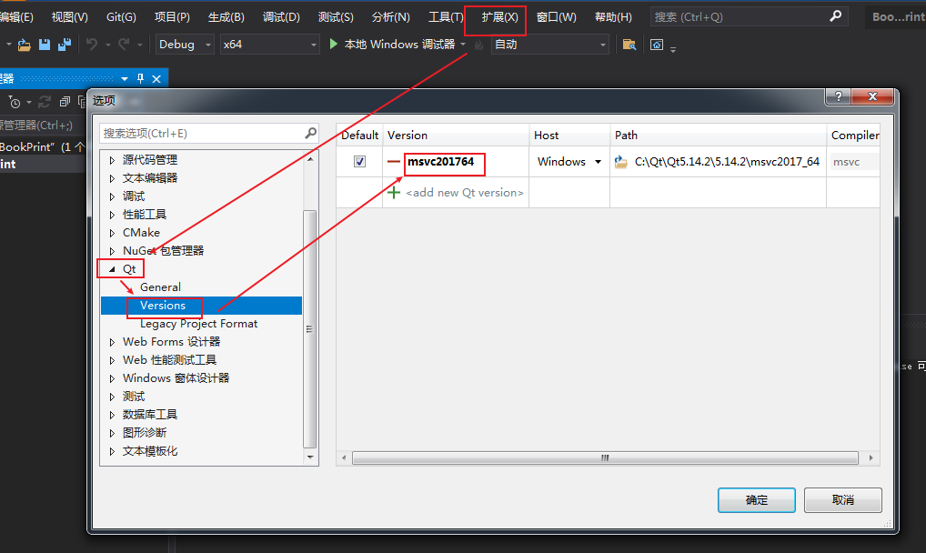Image resolution: width=926 pixels, height=553 pixels.
Task: Click the help question mark button of dialog
Action: [838, 97]
